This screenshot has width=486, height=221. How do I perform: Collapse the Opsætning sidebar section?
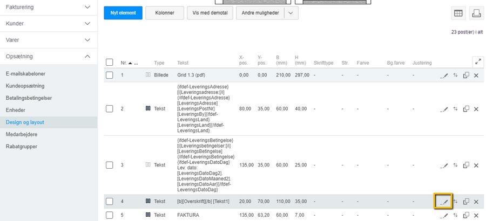(x=87, y=56)
